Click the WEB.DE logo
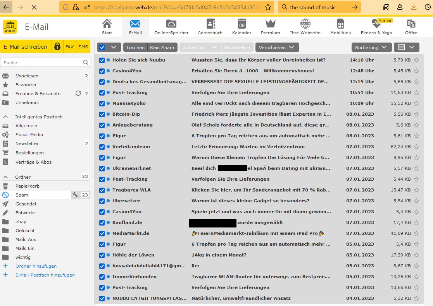 (x=10, y=27)
